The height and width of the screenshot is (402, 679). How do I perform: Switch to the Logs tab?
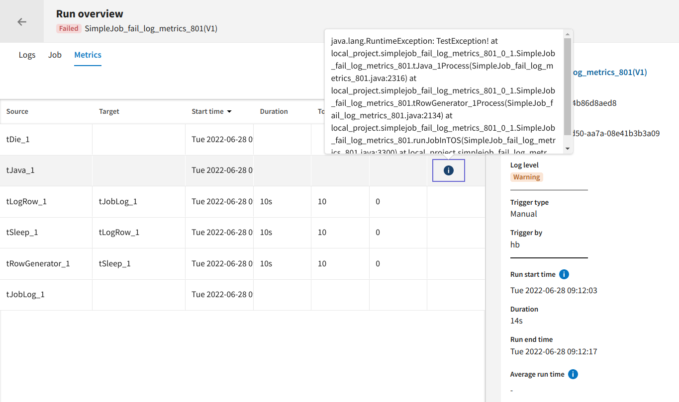[27, 55]
